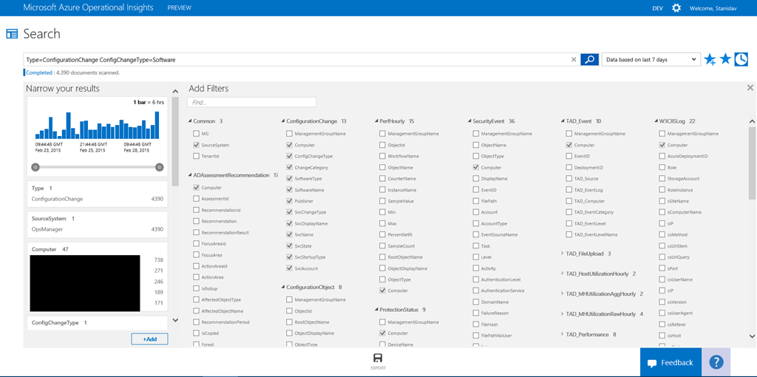Image resolution: width=757 pixels, height=377 pixels.
Task: Close the Add Filters panel
Action: [750, 88]
